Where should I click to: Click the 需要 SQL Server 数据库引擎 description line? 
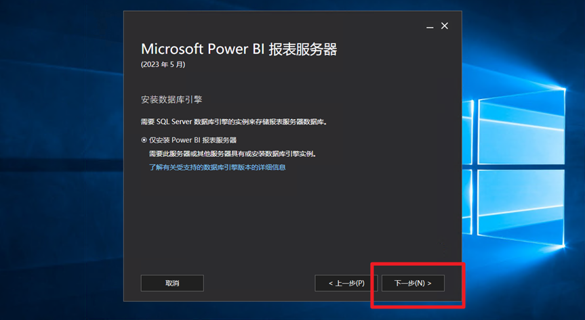tap(233, 122)
